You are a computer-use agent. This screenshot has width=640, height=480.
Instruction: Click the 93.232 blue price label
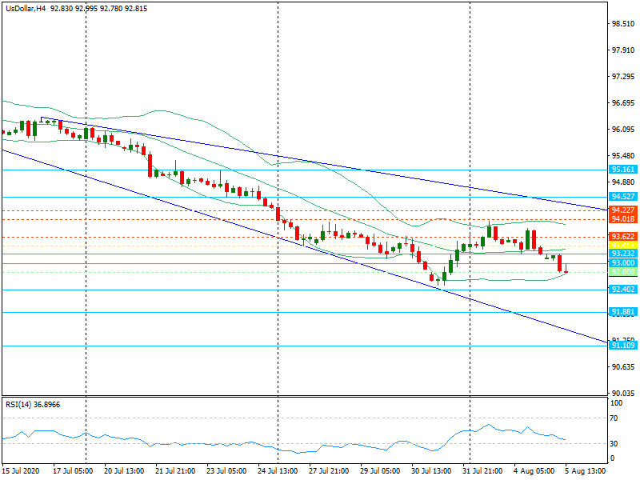622,253
